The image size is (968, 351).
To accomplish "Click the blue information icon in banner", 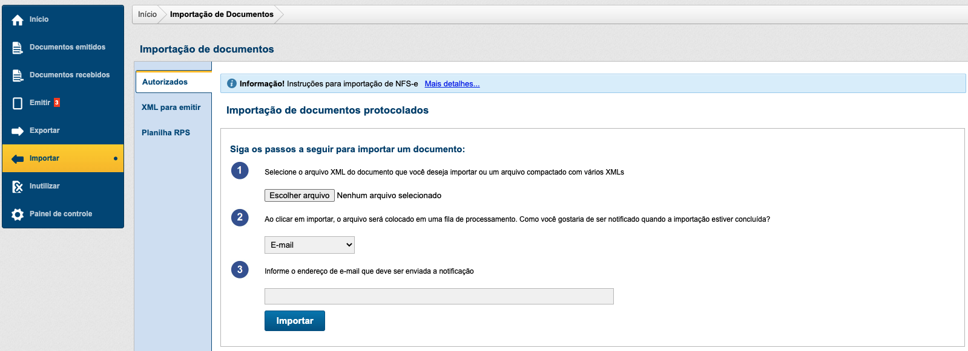I will click(232, 83).
